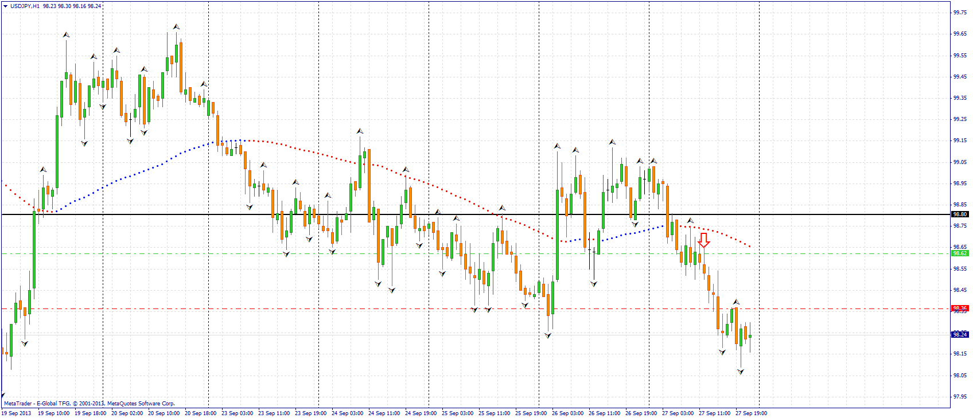Click the 27 Sep 19:00 time label
This screenshot has height=418, width=973.
pos(752,413)
